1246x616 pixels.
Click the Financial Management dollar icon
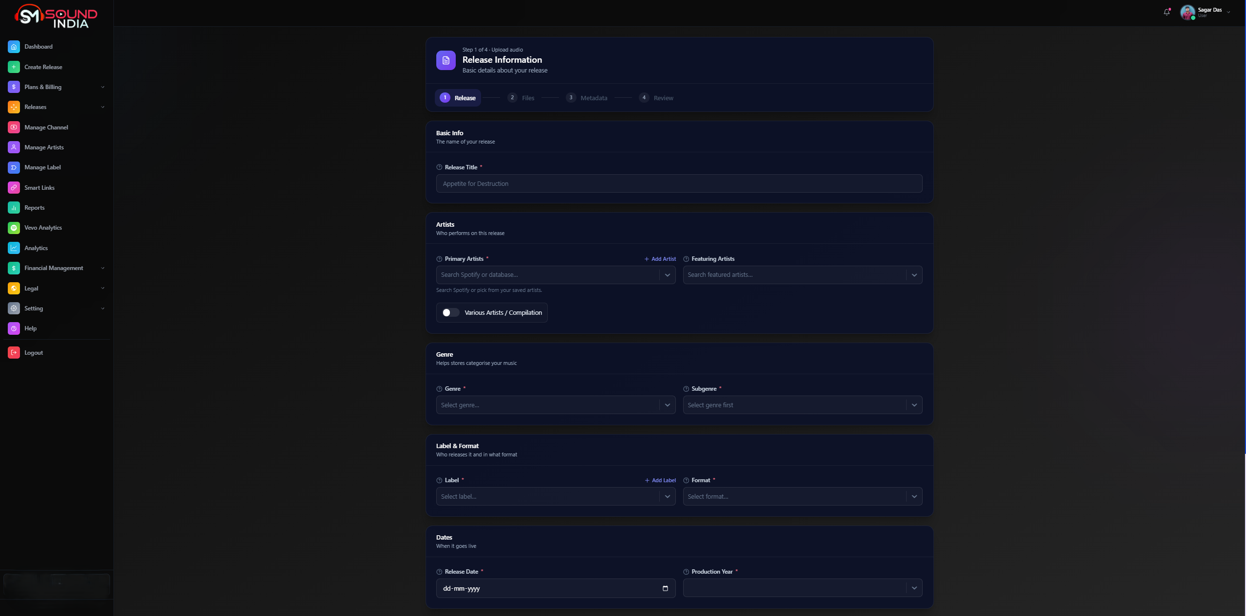click(14, 268)
